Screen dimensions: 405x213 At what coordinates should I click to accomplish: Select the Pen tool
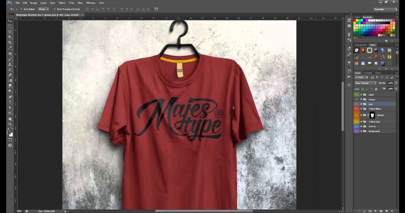pos(10,97)
